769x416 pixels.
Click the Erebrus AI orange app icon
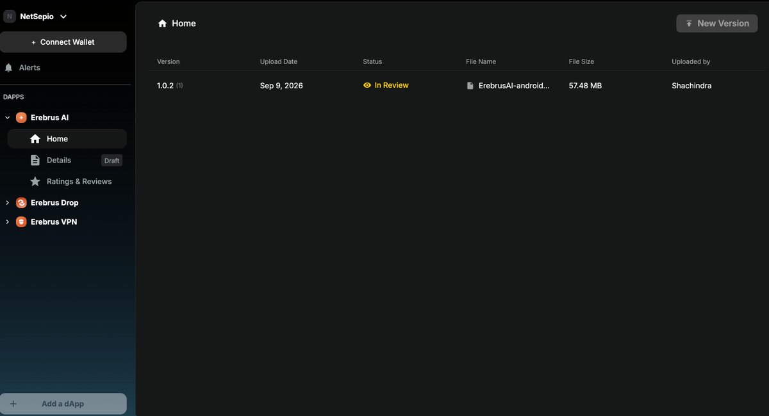(x=21, y=118)
